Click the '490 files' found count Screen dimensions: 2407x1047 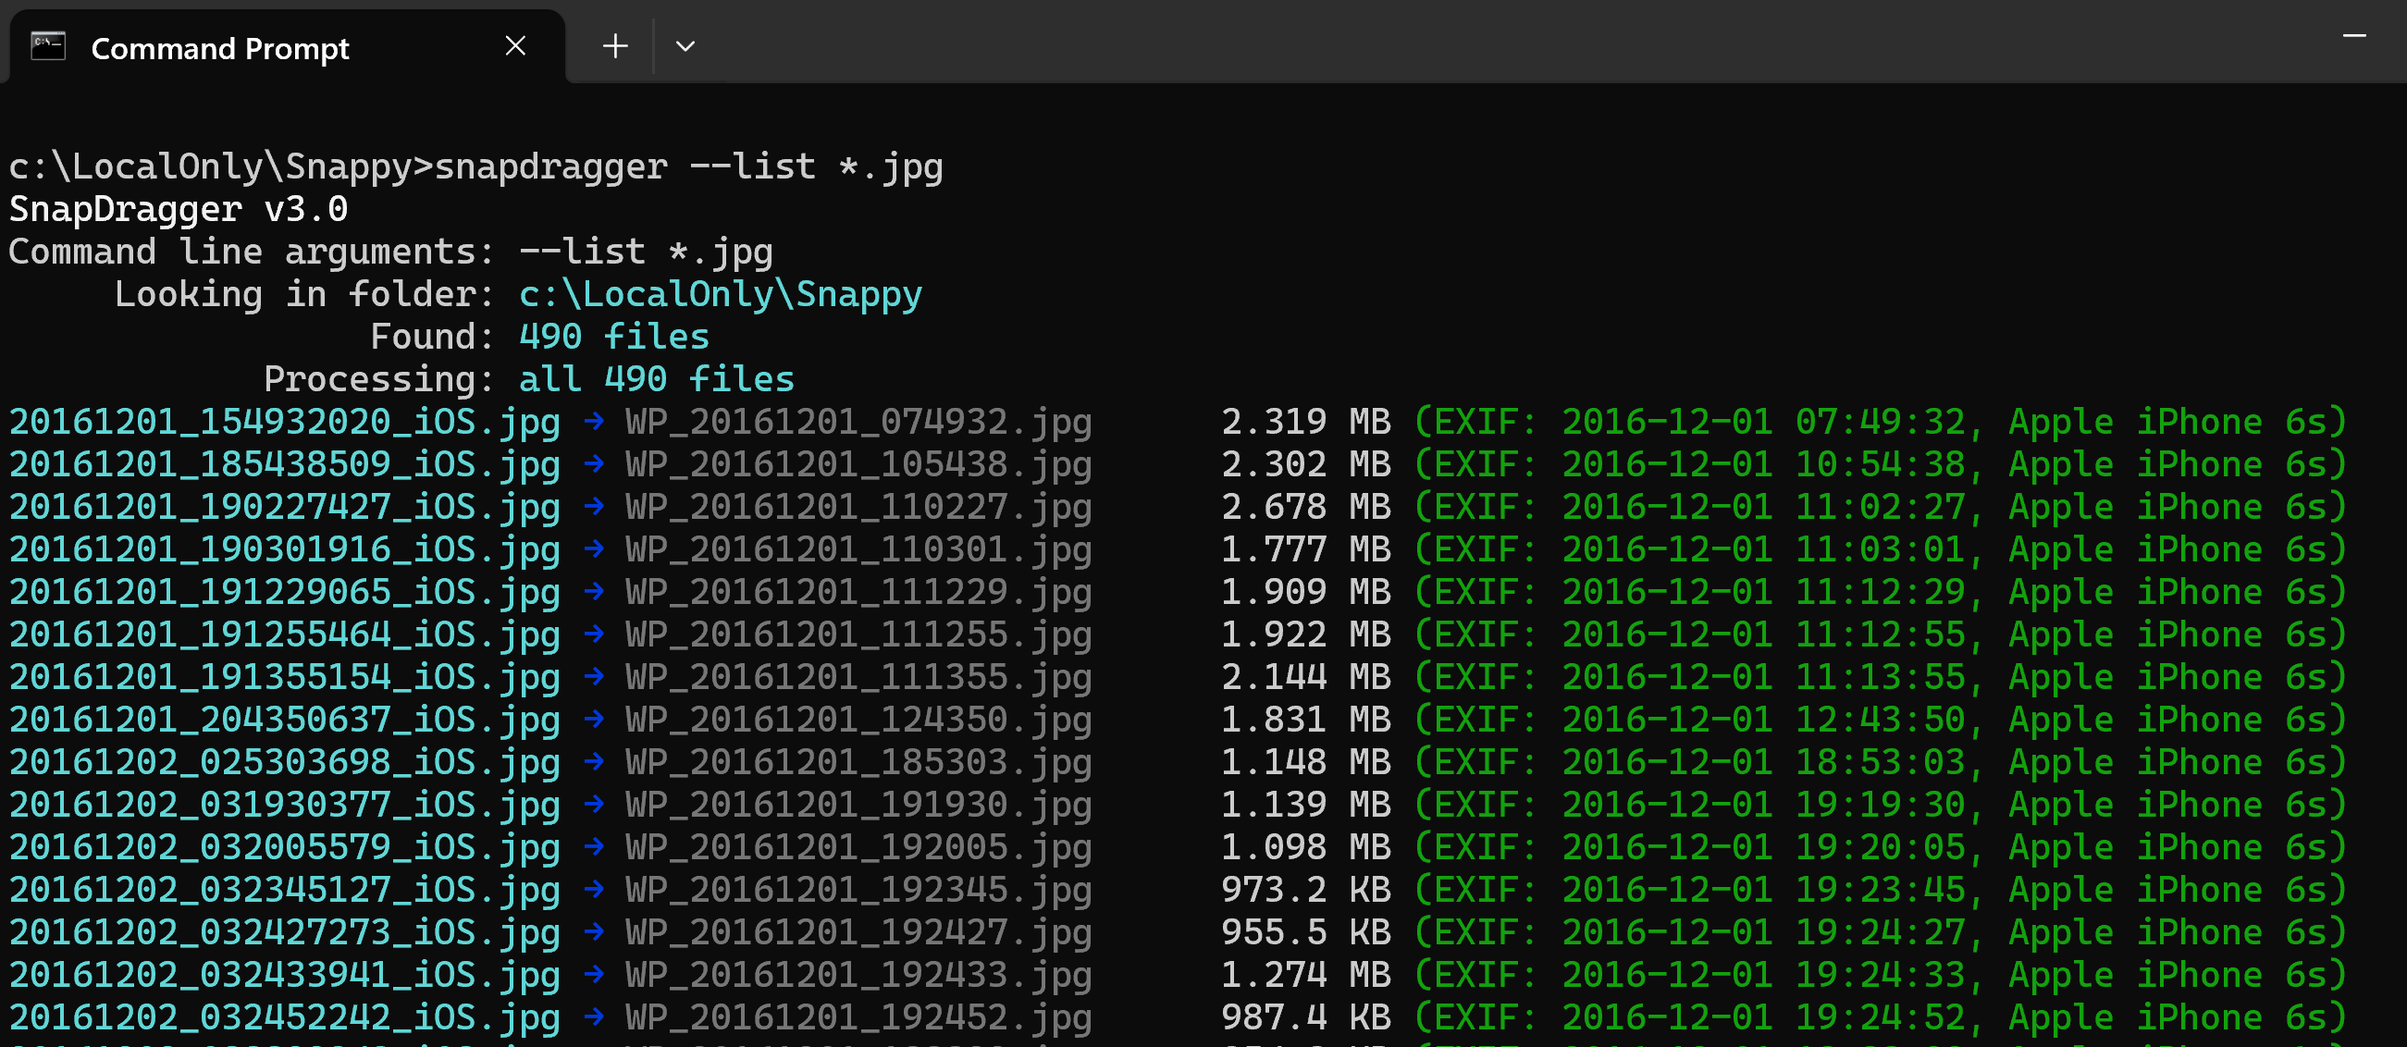614,337
